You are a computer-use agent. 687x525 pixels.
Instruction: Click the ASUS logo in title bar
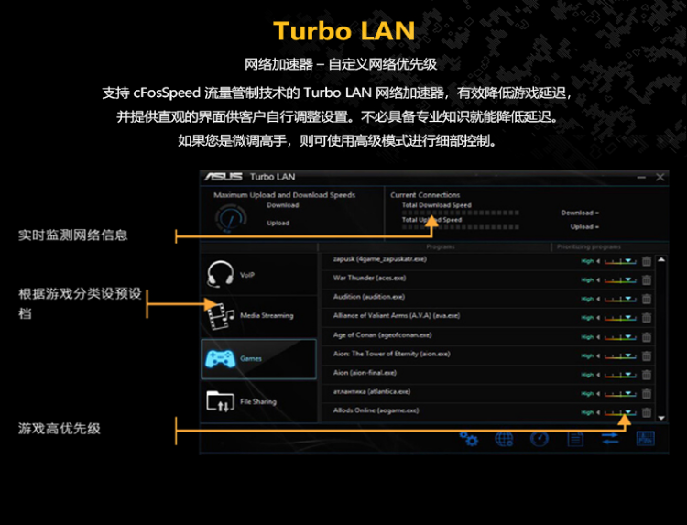click(x=223, y=177)
